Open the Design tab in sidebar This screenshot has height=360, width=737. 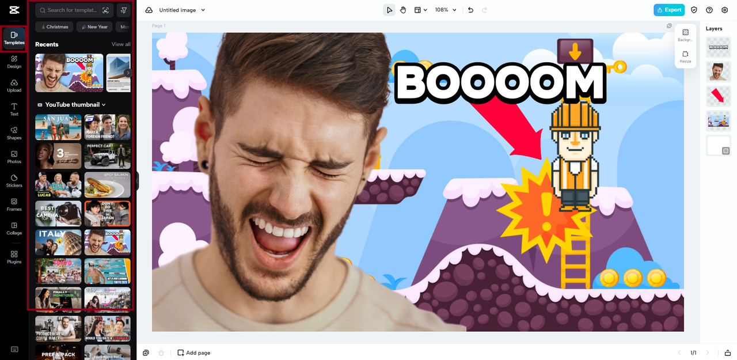[14, 62]
